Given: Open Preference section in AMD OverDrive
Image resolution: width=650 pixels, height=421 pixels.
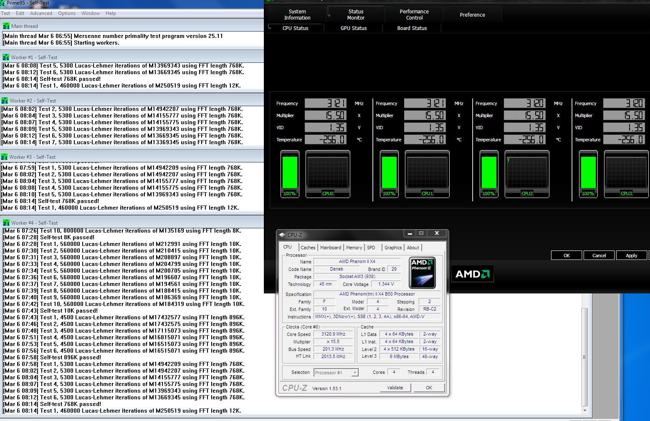Looking at the screenshot, I should (473, 15).
